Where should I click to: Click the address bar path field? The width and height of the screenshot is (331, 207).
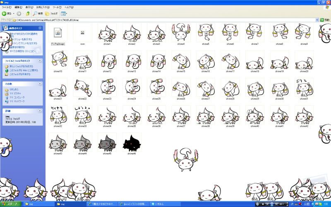165,19
